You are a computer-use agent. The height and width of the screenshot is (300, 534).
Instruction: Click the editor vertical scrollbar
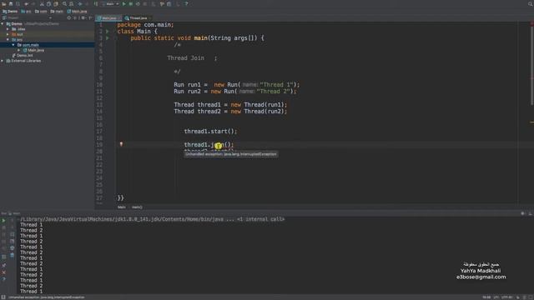pyautogui.click(x=531, y=65)
